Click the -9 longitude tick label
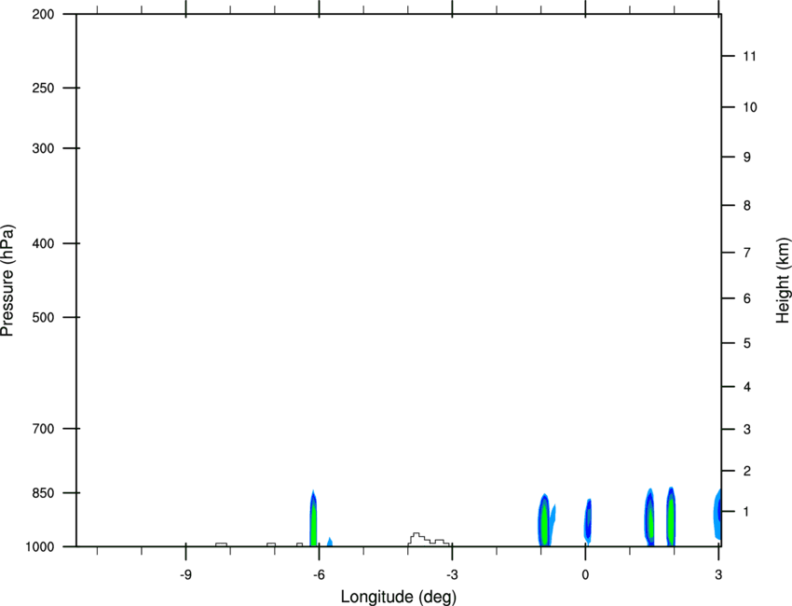The image size is (792, 606). [x=185, y=574]
